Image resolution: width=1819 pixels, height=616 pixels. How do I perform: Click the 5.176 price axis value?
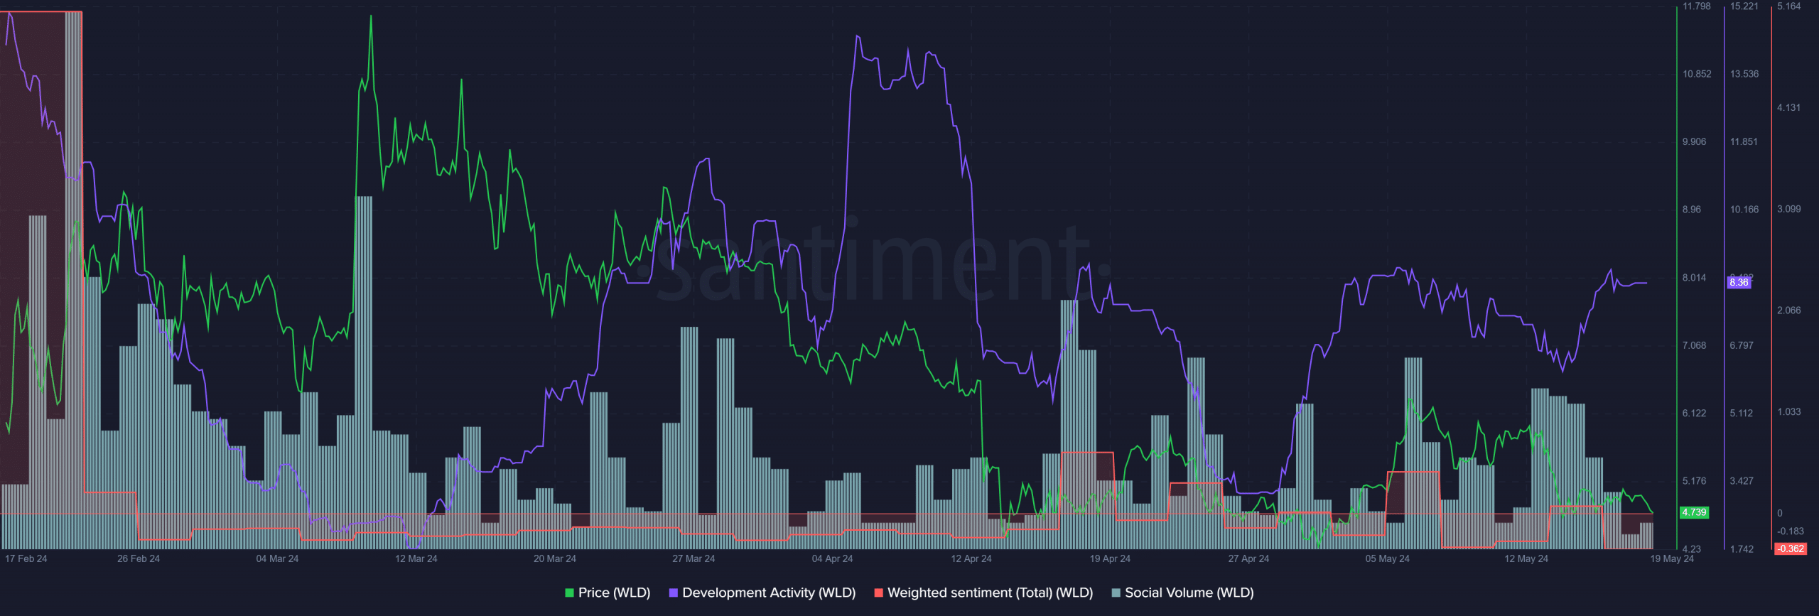coord(1694,481)
